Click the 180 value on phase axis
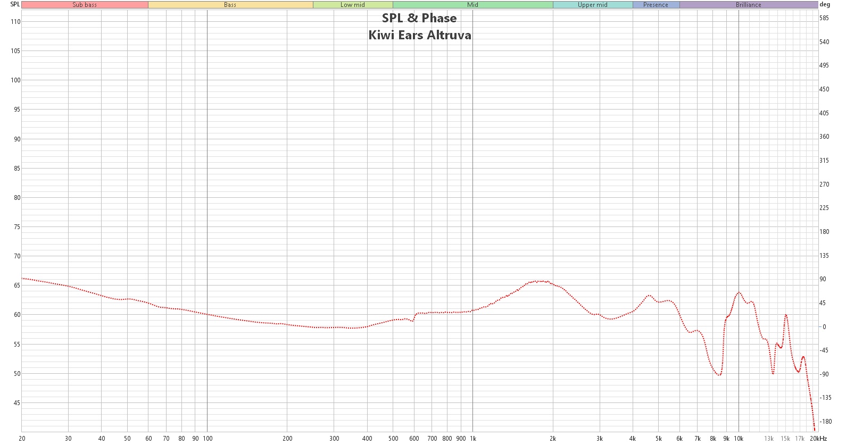The image size is (846, 445). coord(824,232)
